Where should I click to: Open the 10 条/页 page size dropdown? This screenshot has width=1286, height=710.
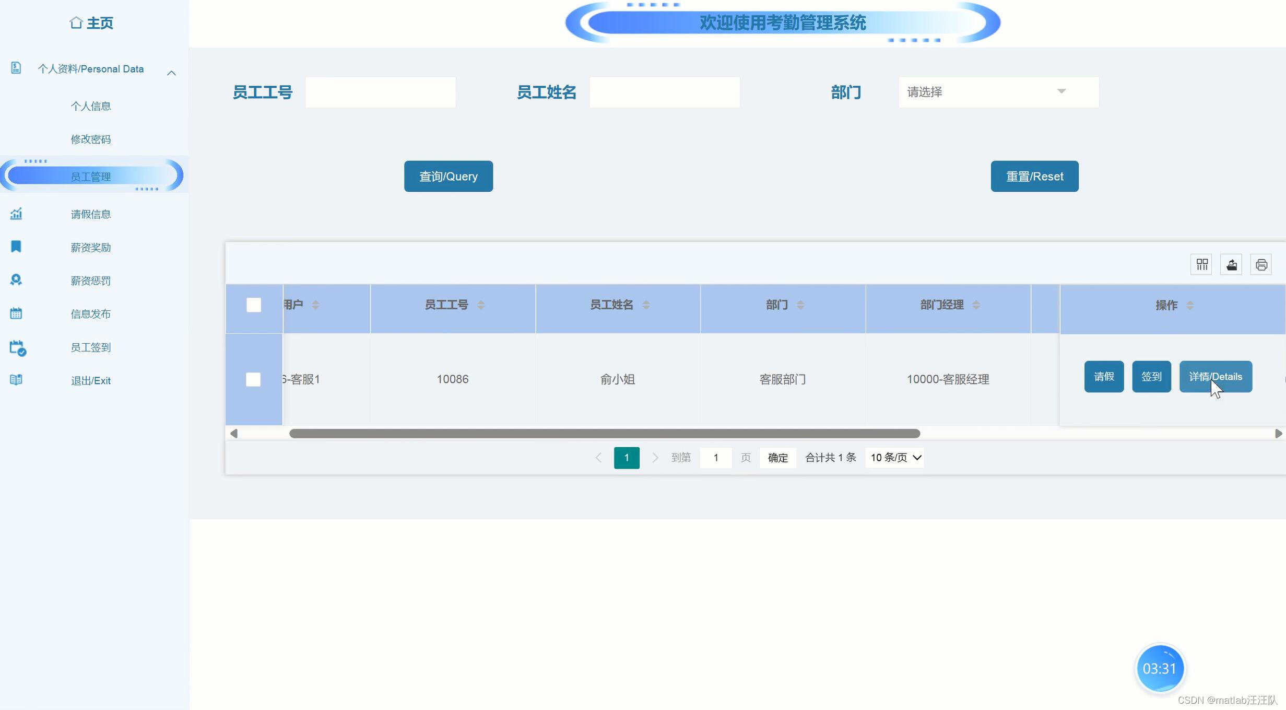tap(895, 458)
